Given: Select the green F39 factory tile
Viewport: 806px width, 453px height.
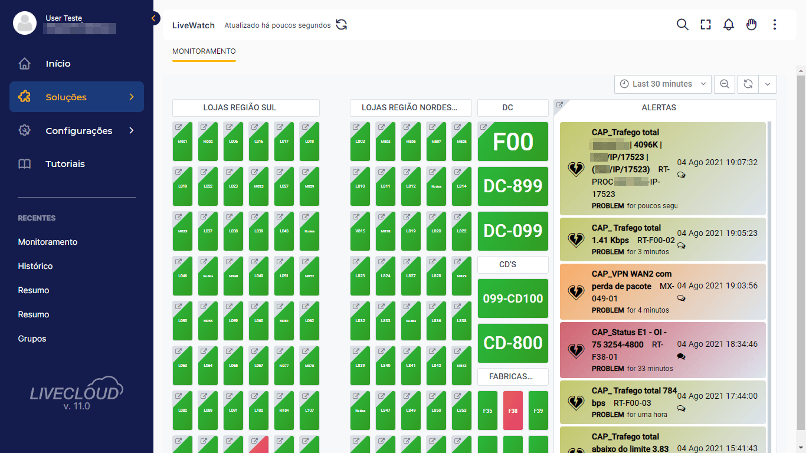Looking at the screenshot, I should click(x=538, y=411).
